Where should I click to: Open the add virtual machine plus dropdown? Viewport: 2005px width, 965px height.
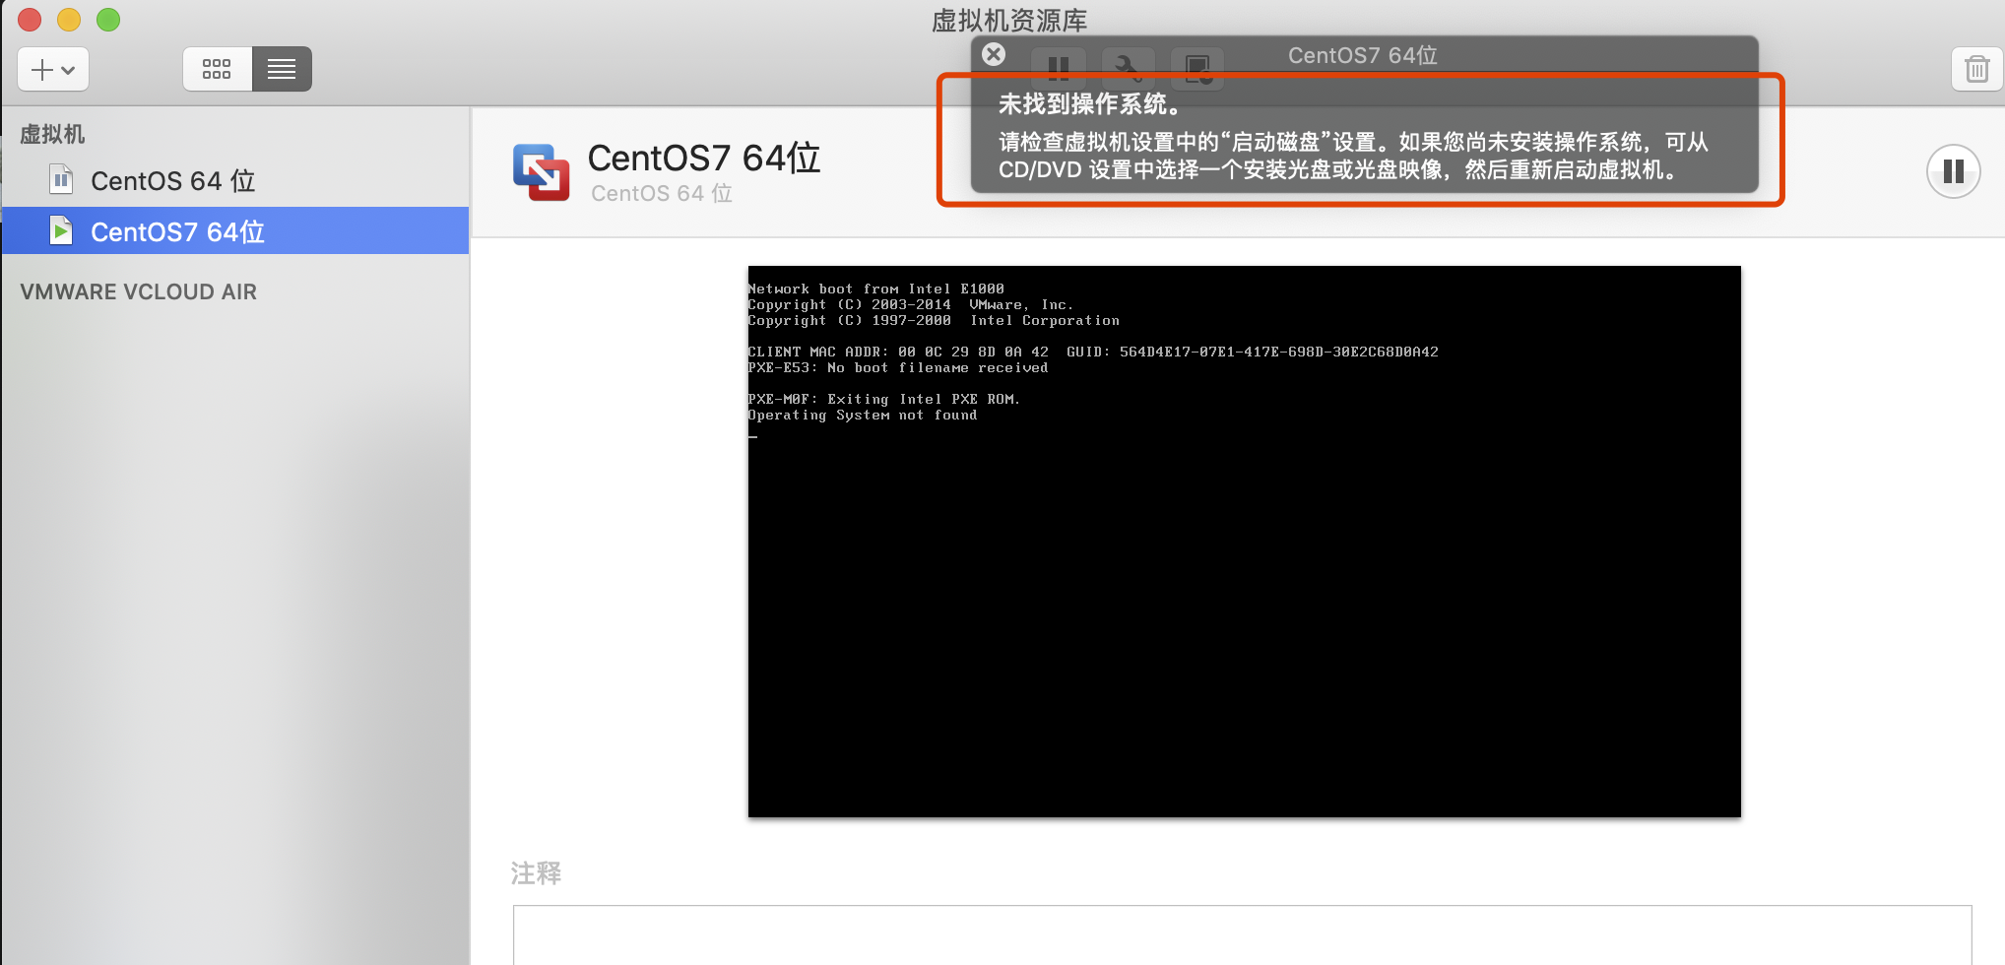tap(53, 69)
